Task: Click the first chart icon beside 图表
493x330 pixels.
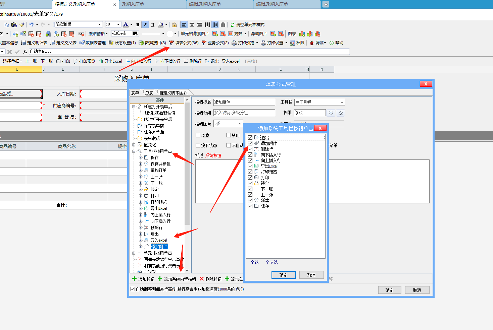Action: (x=302, y=34)
